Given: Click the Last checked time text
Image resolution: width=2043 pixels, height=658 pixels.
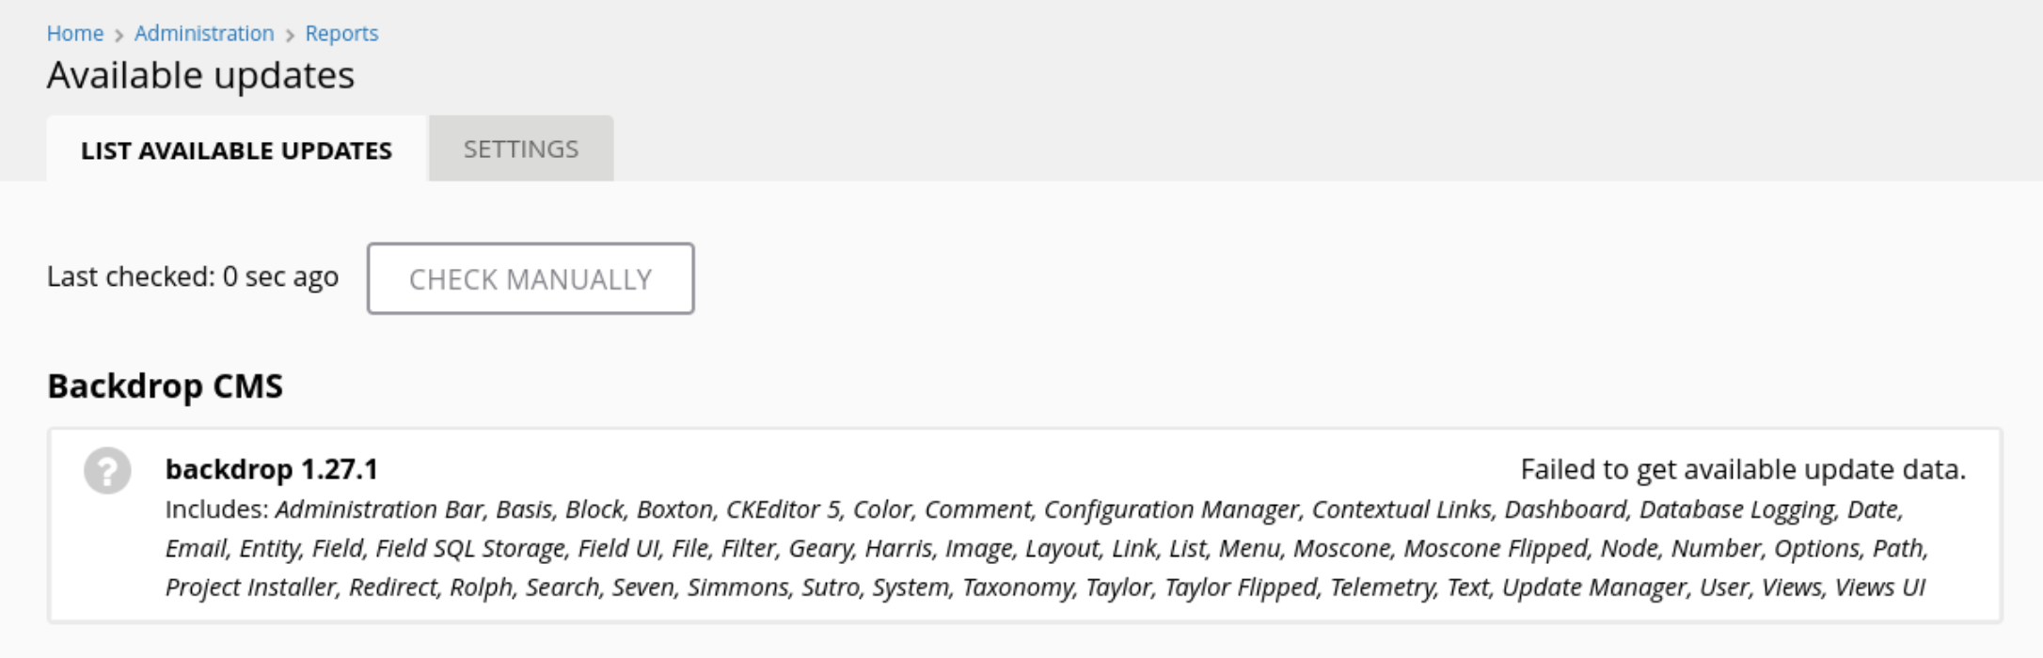Looking at the screenshot, I should coord(193,276).
